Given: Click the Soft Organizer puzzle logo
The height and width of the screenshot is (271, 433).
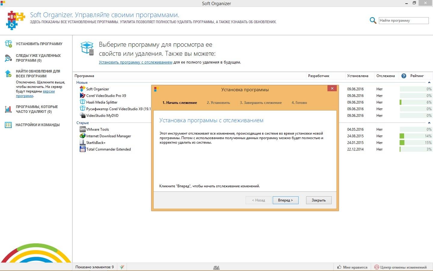Looking at the screenshot, I should (x=15, y=20).
